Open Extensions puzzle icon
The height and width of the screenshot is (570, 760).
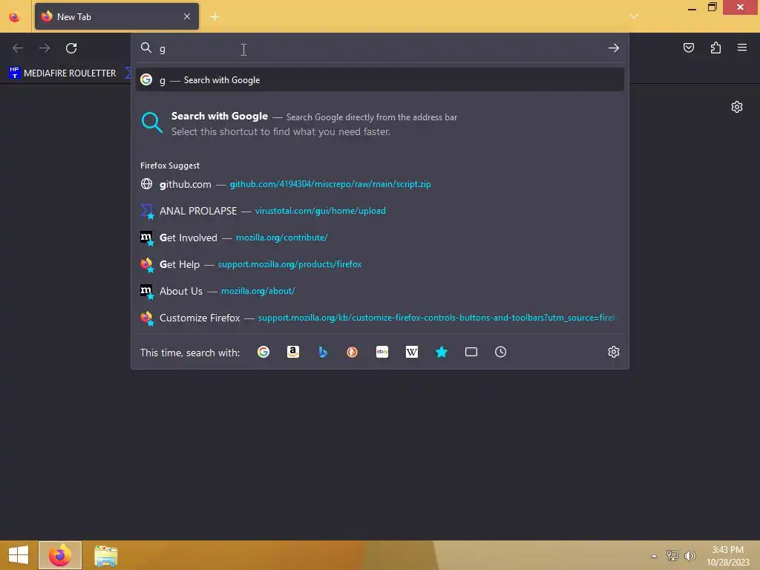pyautogui.click(x=715, y=47)
